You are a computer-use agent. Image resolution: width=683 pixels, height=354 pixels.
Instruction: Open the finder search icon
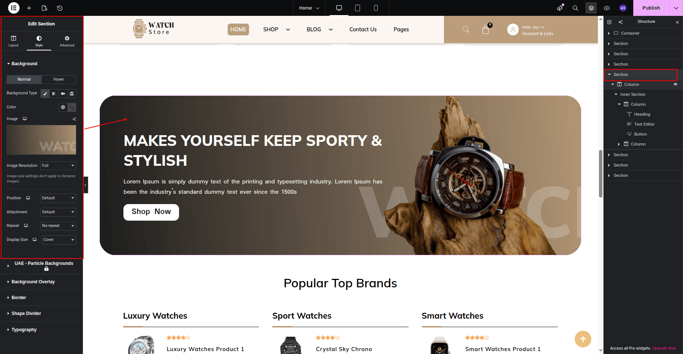click(x=575, y=8)
